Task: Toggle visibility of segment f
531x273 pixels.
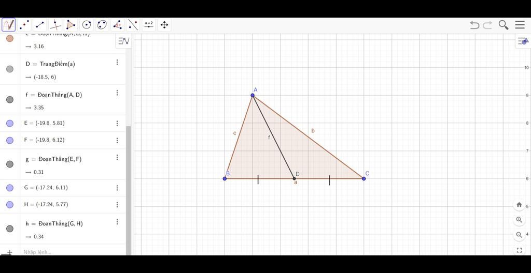Action: pos(10,100)
